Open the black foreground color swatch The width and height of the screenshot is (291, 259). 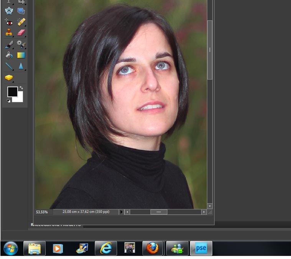pyautogui.click(x=12, y=91)
